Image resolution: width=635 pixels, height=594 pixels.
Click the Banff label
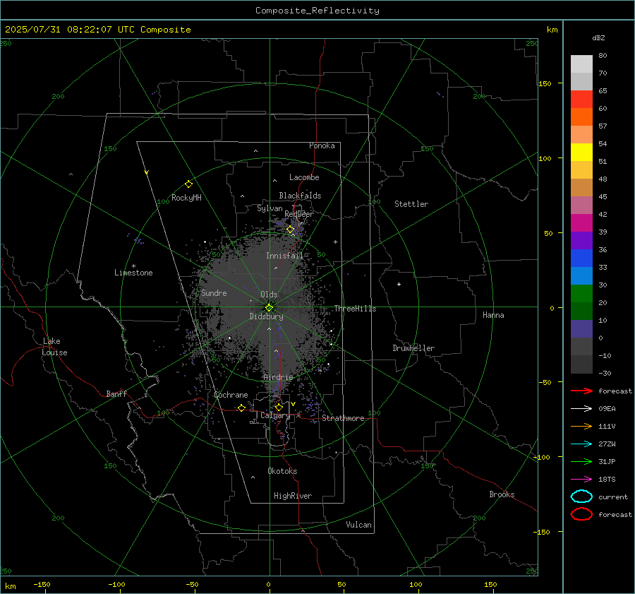116,393
